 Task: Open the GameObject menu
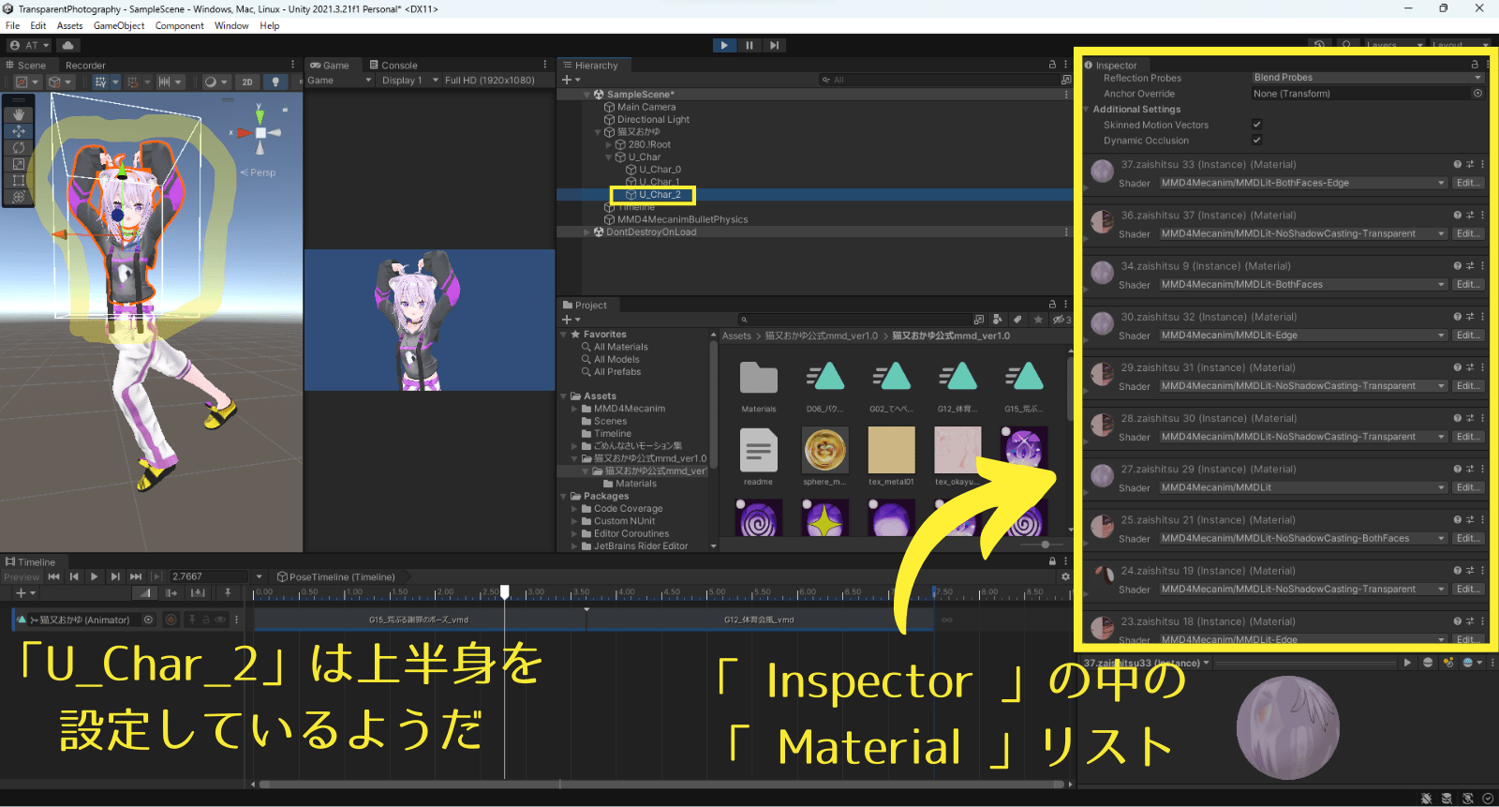click(x=119, y=25)
